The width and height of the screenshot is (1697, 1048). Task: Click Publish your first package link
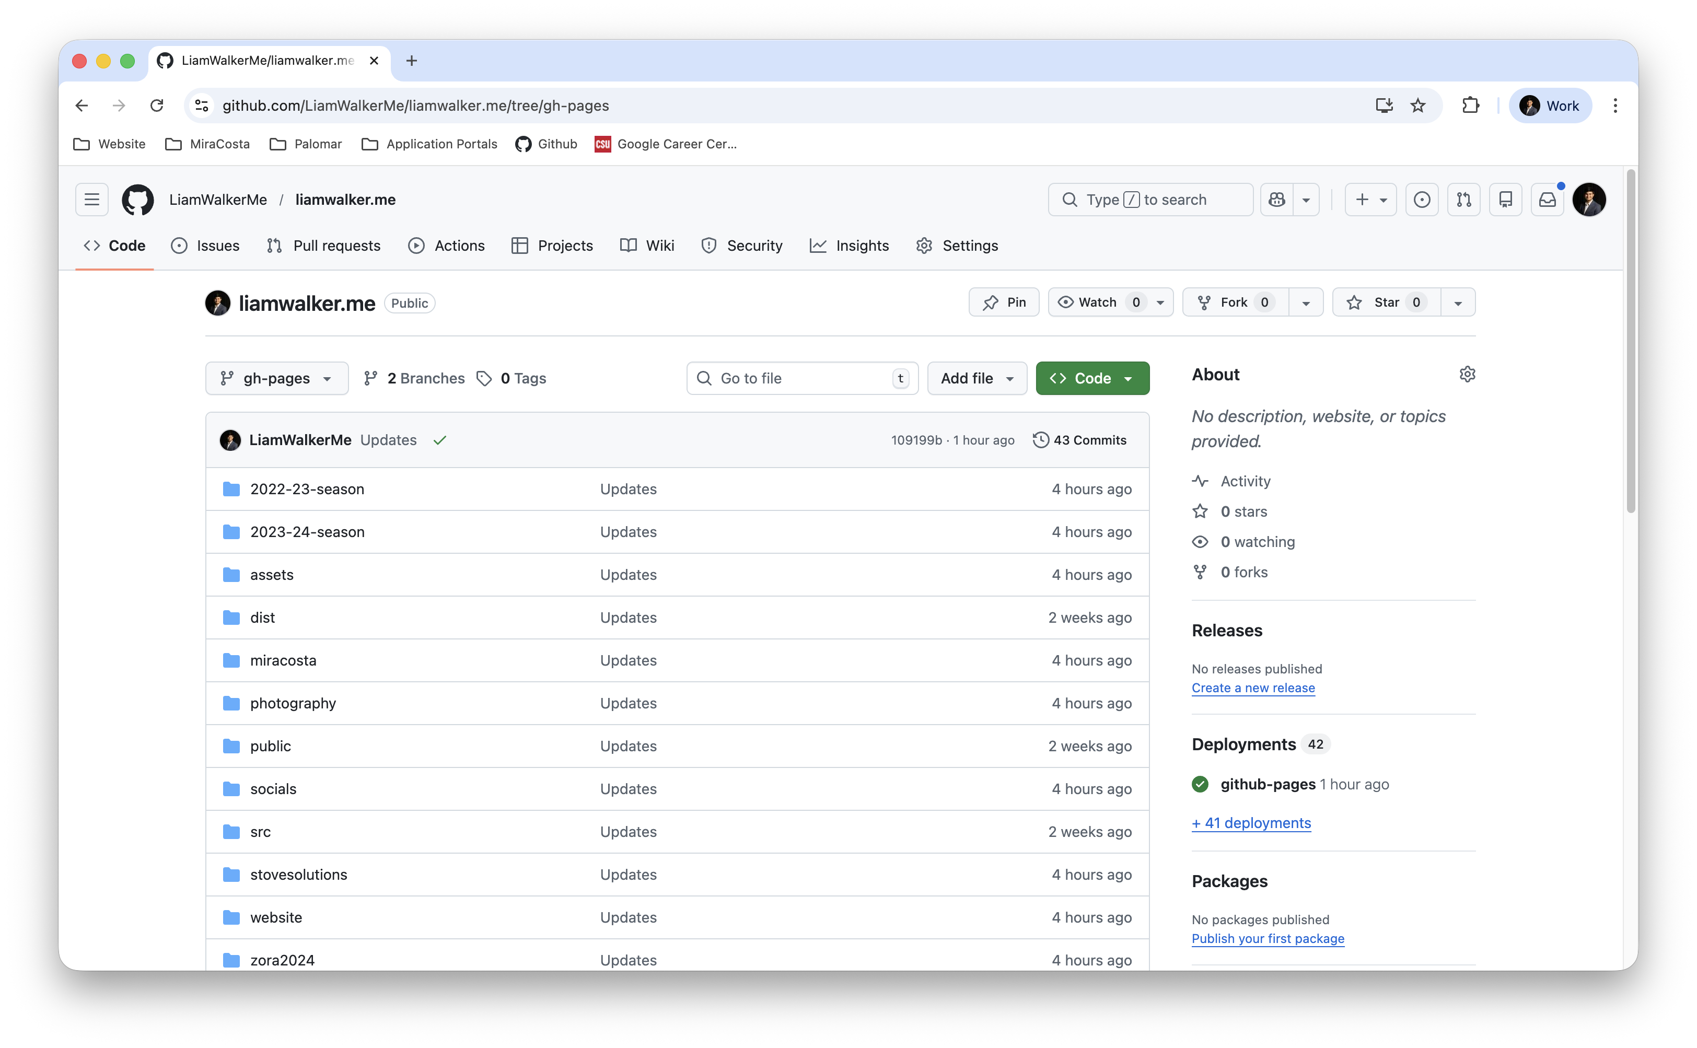1268,938
